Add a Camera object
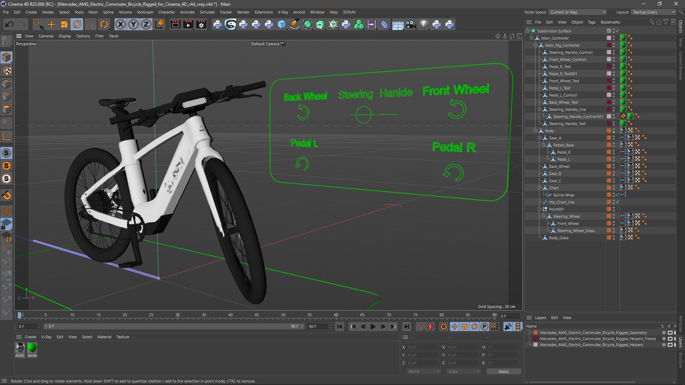The image size is (685, 385). click(411, 24)
